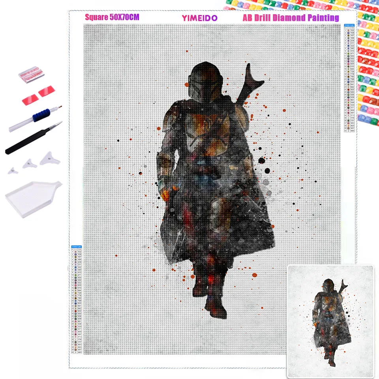Select the middle-sized white pen tip attachment

(30, 163)
